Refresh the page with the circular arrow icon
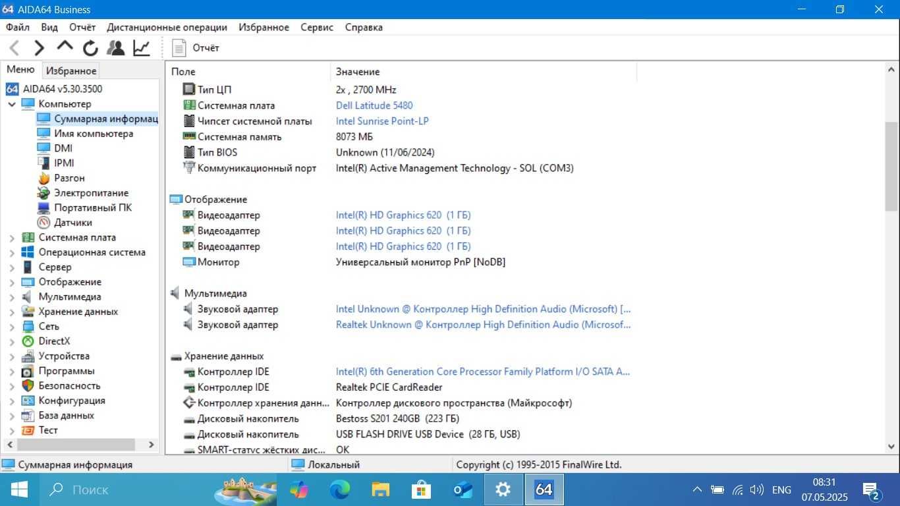900x506 pixels. coord(90,47)
